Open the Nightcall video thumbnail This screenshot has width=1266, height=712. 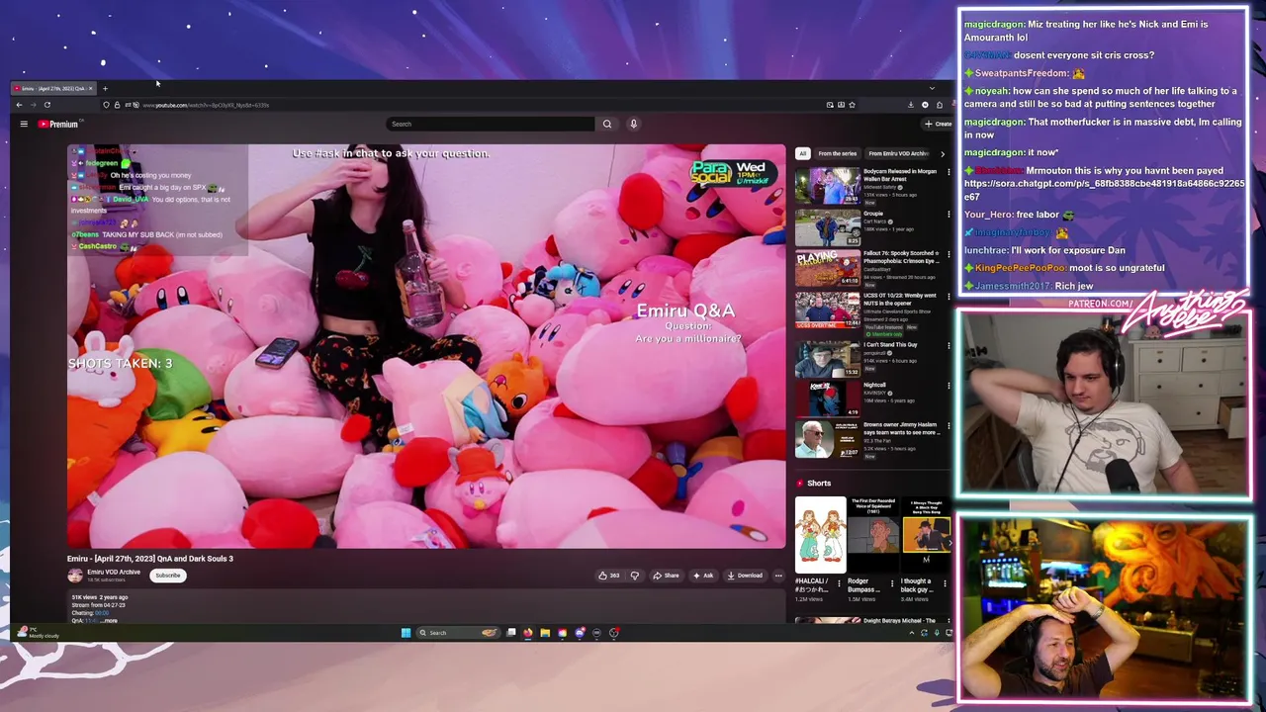pyautogui.click(x=828, y=400)
